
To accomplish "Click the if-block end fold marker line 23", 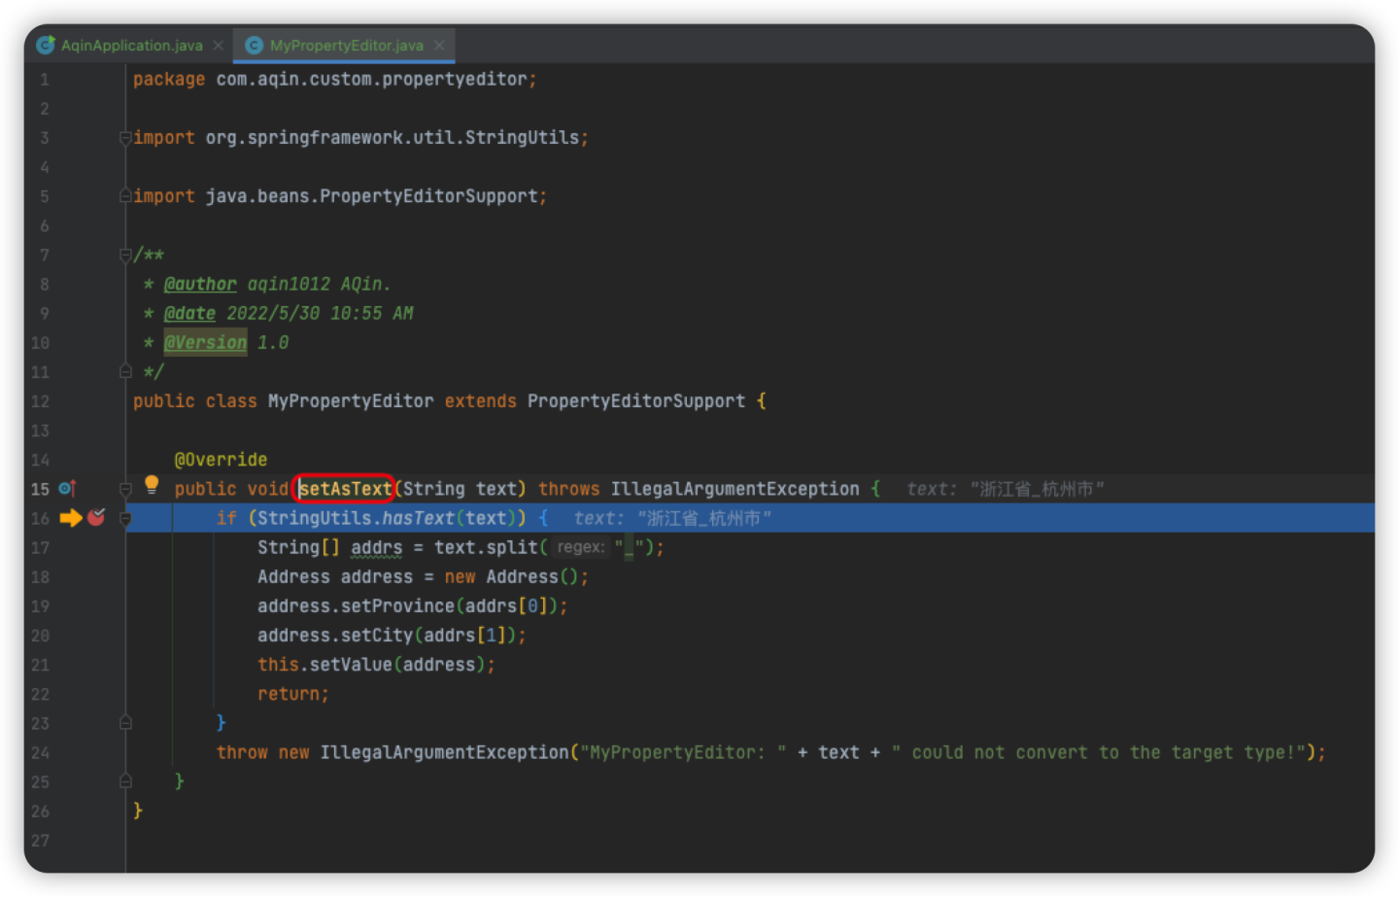I will [x=125, y=723].
